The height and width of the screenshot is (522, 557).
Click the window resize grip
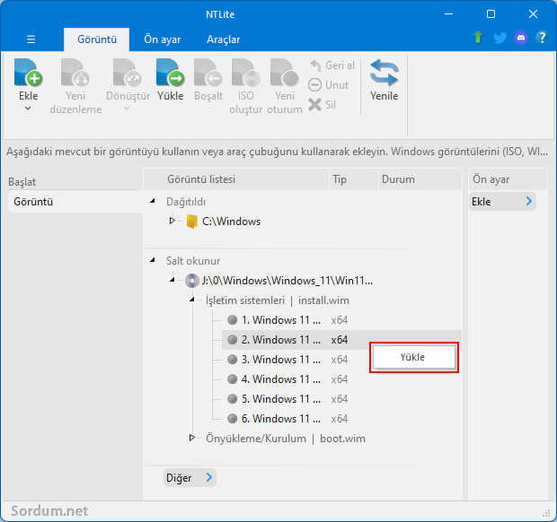546,513
